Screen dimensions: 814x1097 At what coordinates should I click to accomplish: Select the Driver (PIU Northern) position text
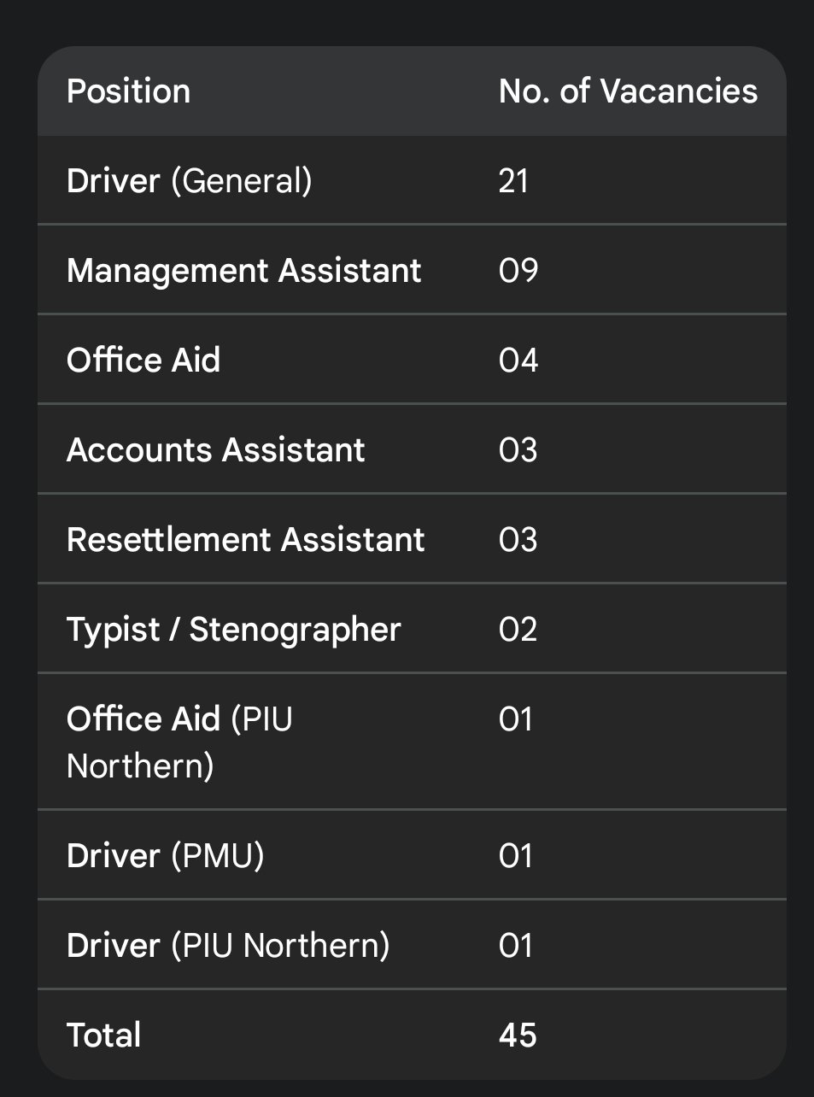coord(228,946)
